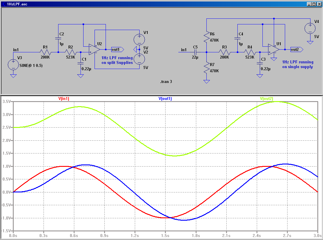Screen dimensions: 323x240
Task: Select the V2 voltage source symbol
Action: (x=139, y=59)
